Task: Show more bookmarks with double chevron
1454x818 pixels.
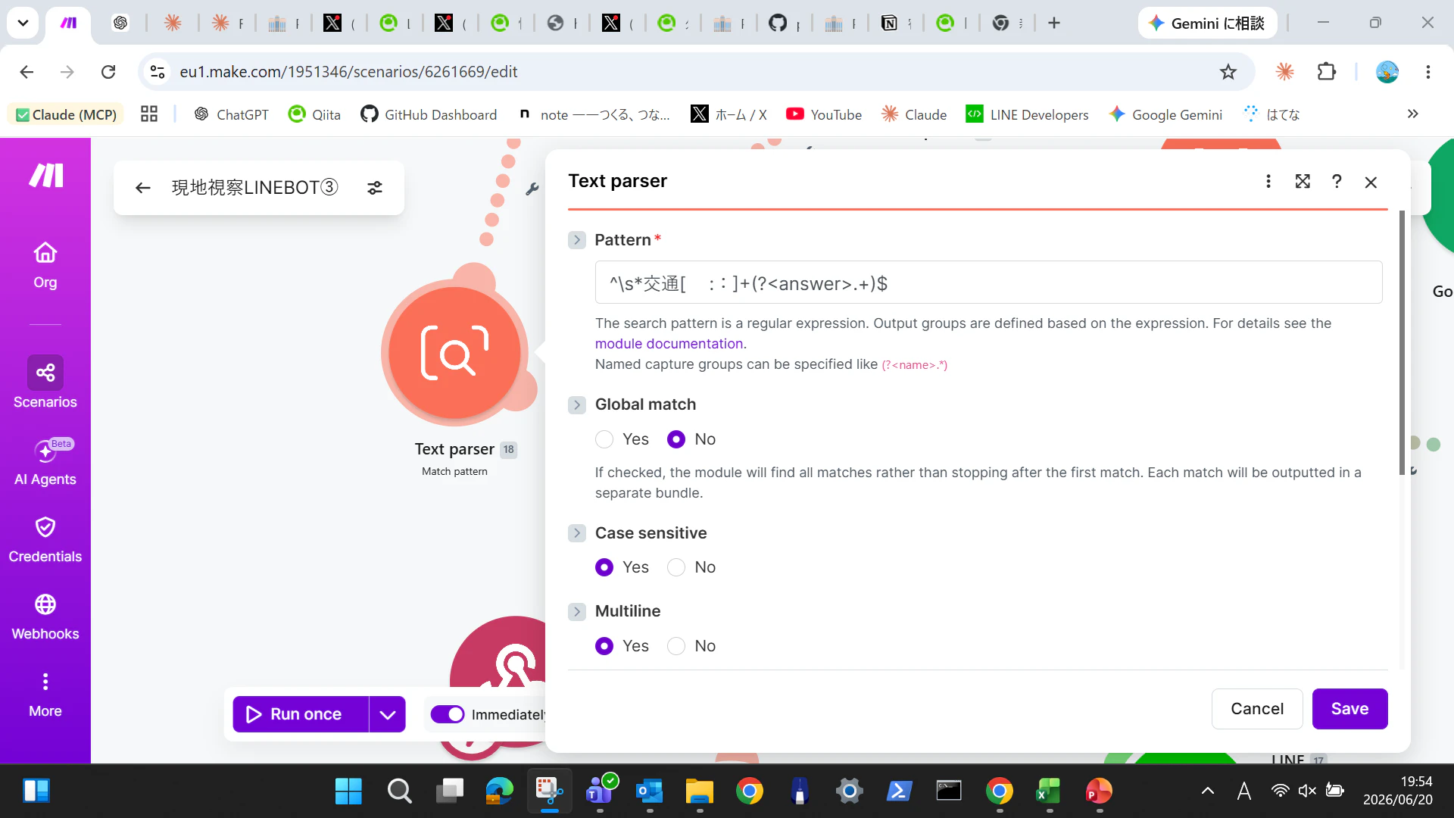Action: 1412,114
